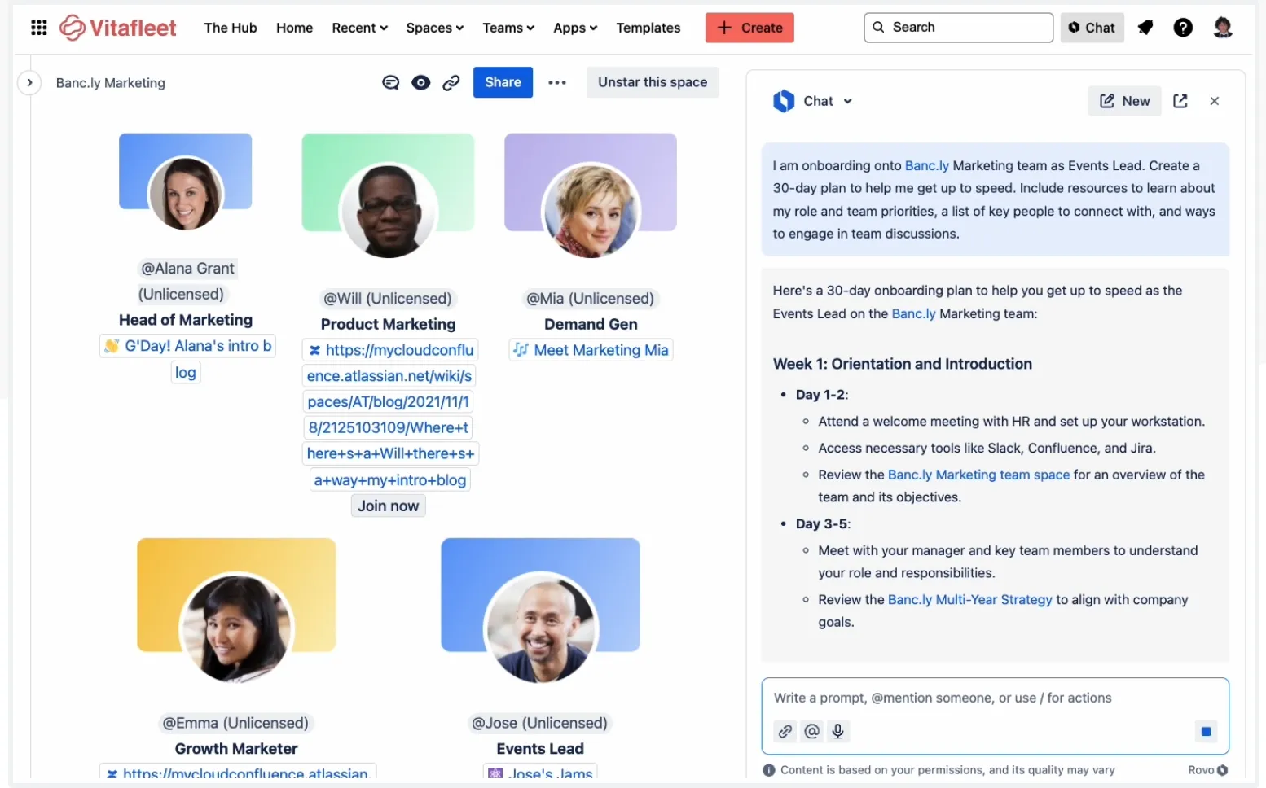This screenshot has height=788, width=1266.
Task: Open G'Day! Alana's intro blog link
Action: tap(187, 359)
